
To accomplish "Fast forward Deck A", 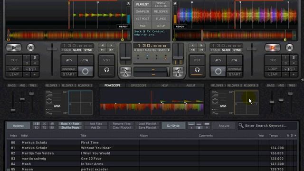I will click(111, 50).
